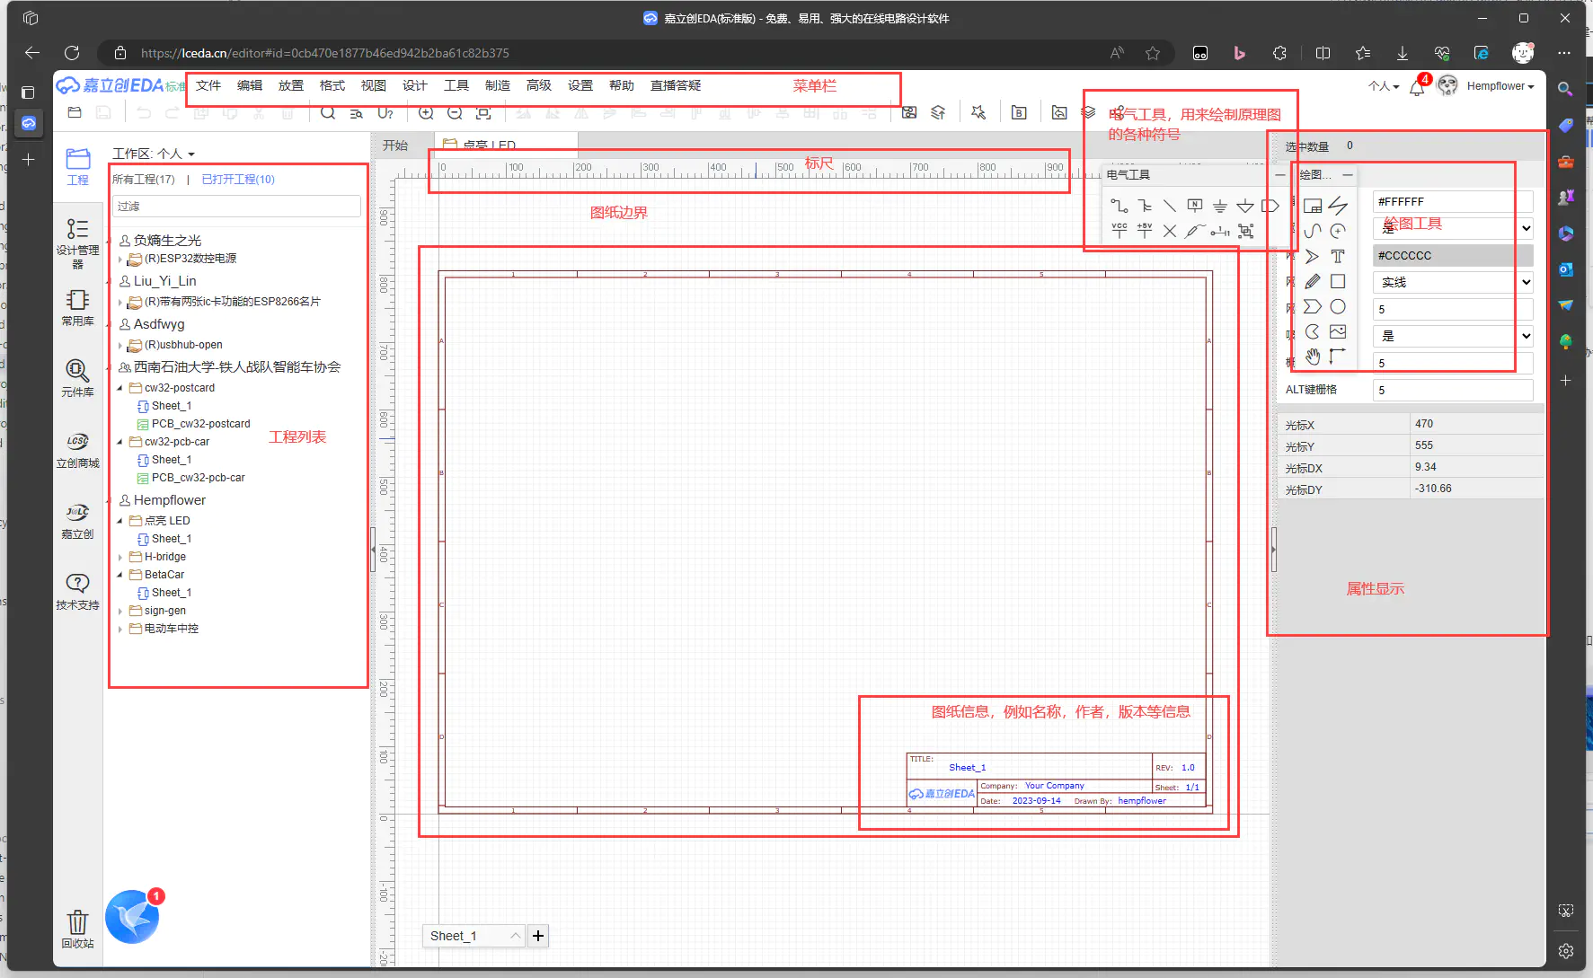The image size is (1593, 978).
Task: Click the #CCCCCC grid color field
Action: pos(1452,255)
